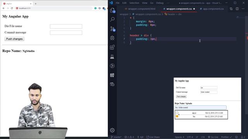Screen dimensions: 248x139
Task: Open the editor More Actions ellipsis
Action: [x=243, y=9]
